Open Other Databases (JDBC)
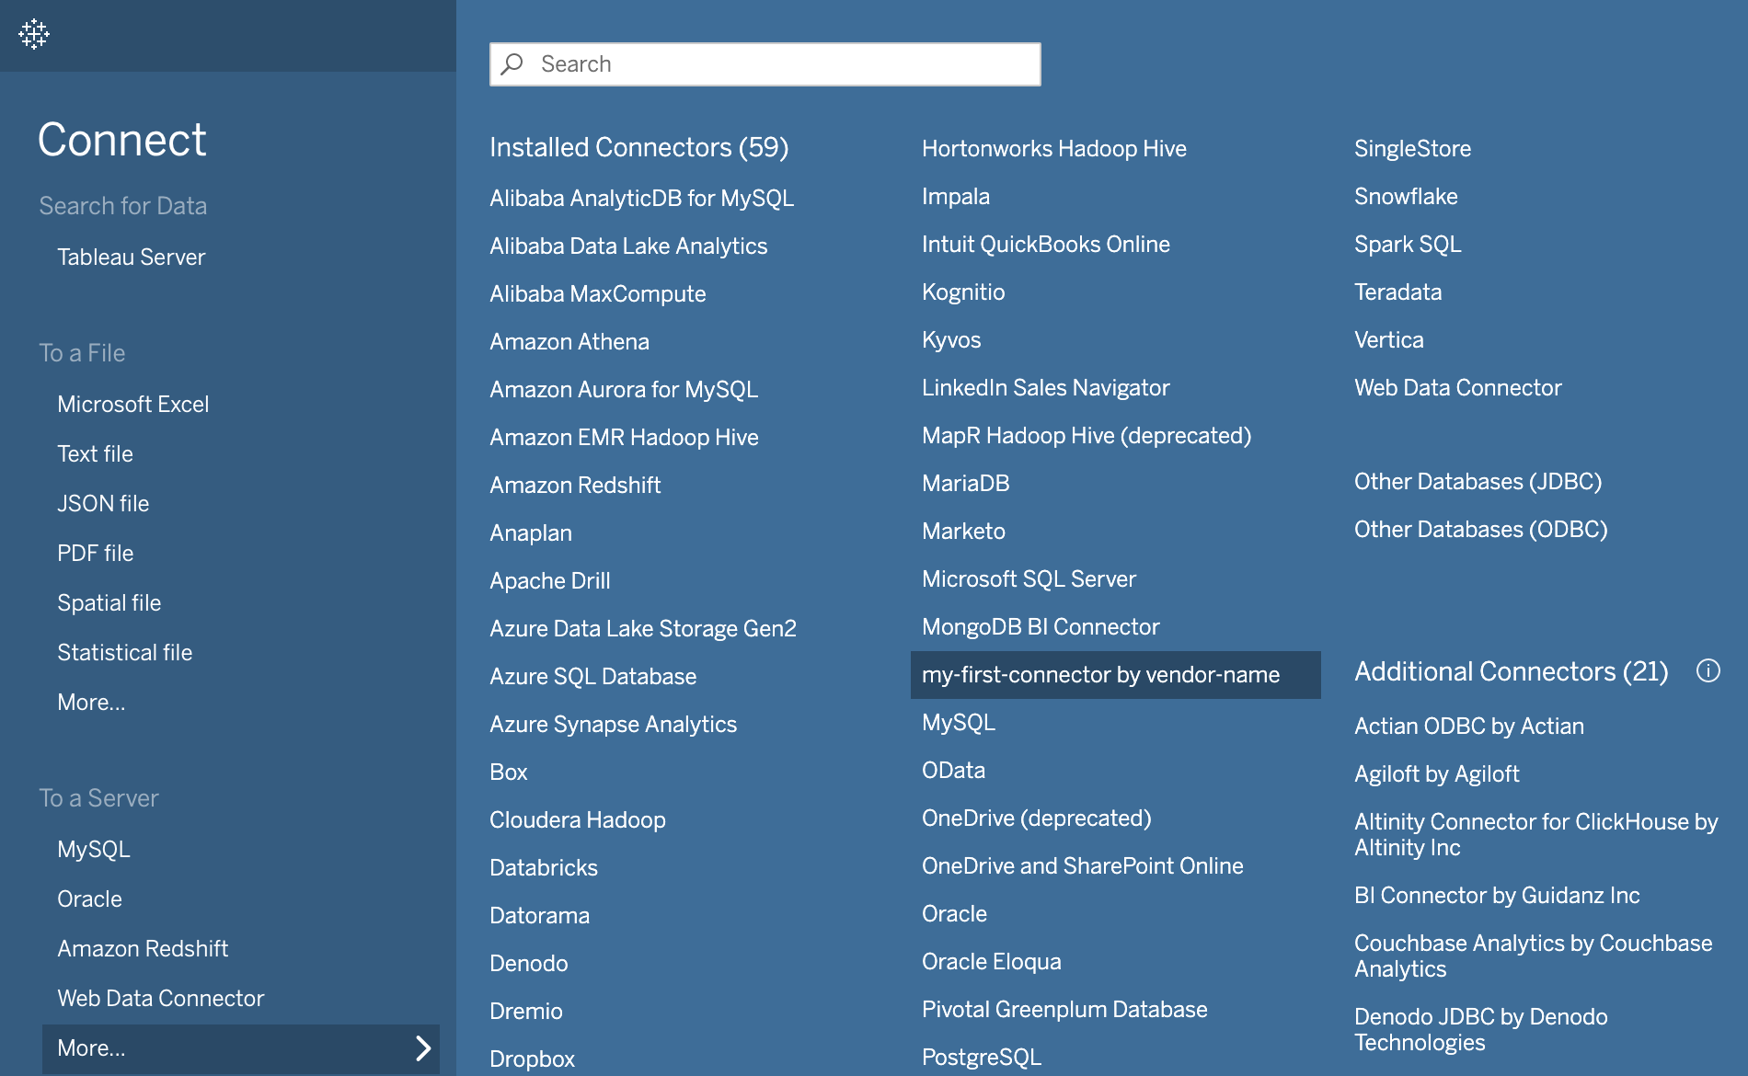 pos(1478,480)
